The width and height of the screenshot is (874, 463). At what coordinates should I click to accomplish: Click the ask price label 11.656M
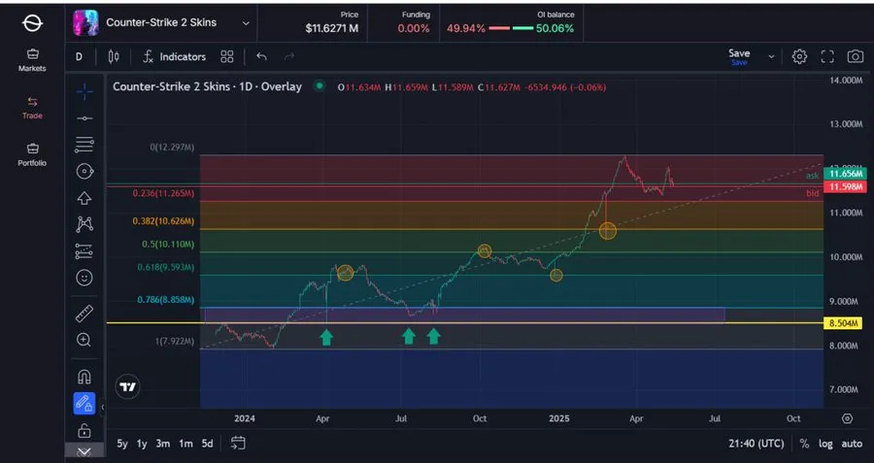click(845, 175)
